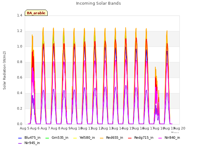Click the Blu475_in blue legend swatch
This screenshot has width=198, height=149.
pyautogui.click(x=20, y=138)
